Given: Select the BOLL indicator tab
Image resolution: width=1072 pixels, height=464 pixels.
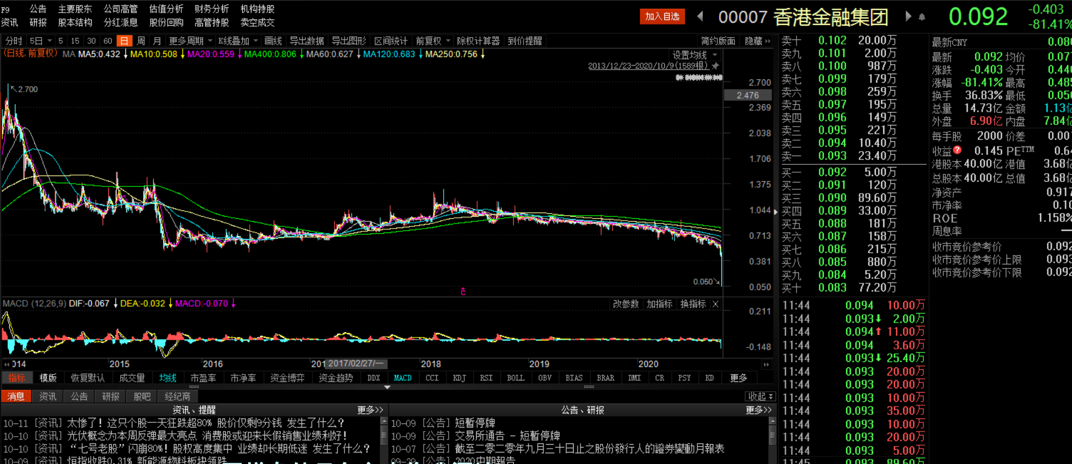Looking at the screenshot, I should click(515, 378).
